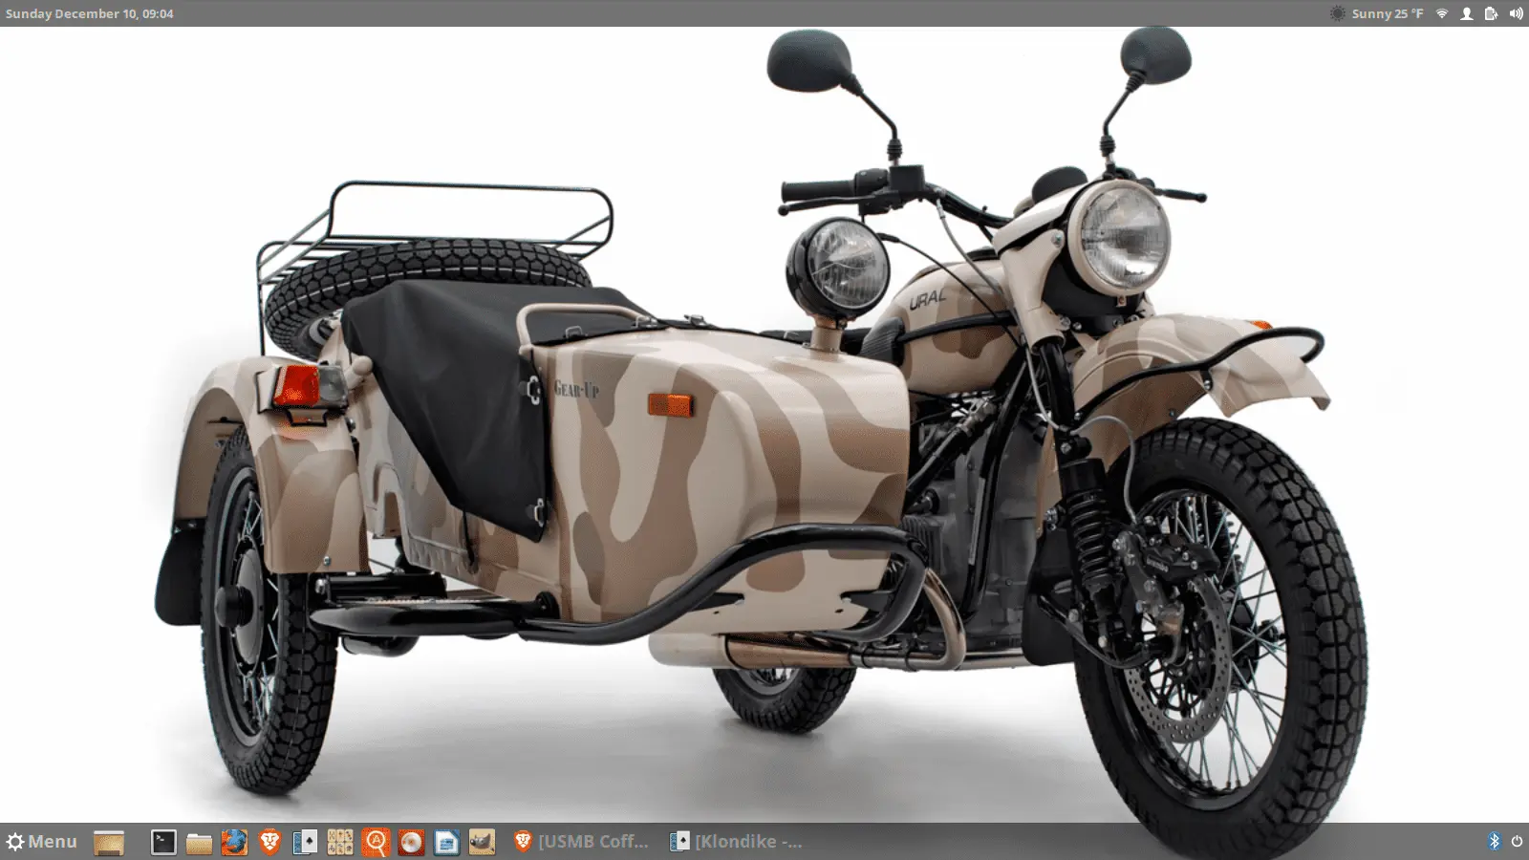Screen dimensions: 1529x860
Task: Open the clock date and time calendar
Action: tap(90, 13)
